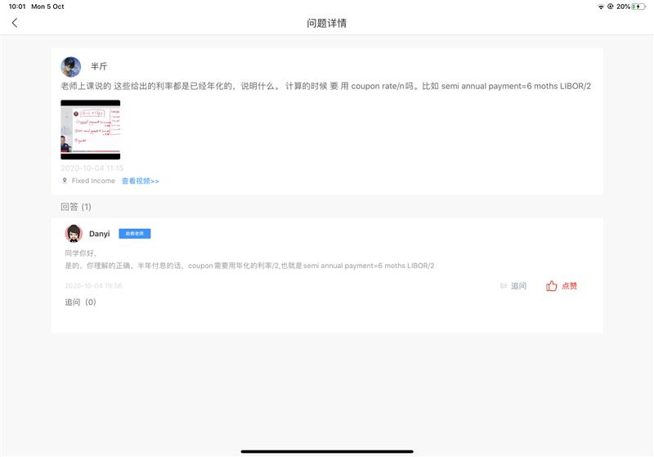654x457 pixels.
Task: Select the Fixed Income category tag
Action: 93,181
